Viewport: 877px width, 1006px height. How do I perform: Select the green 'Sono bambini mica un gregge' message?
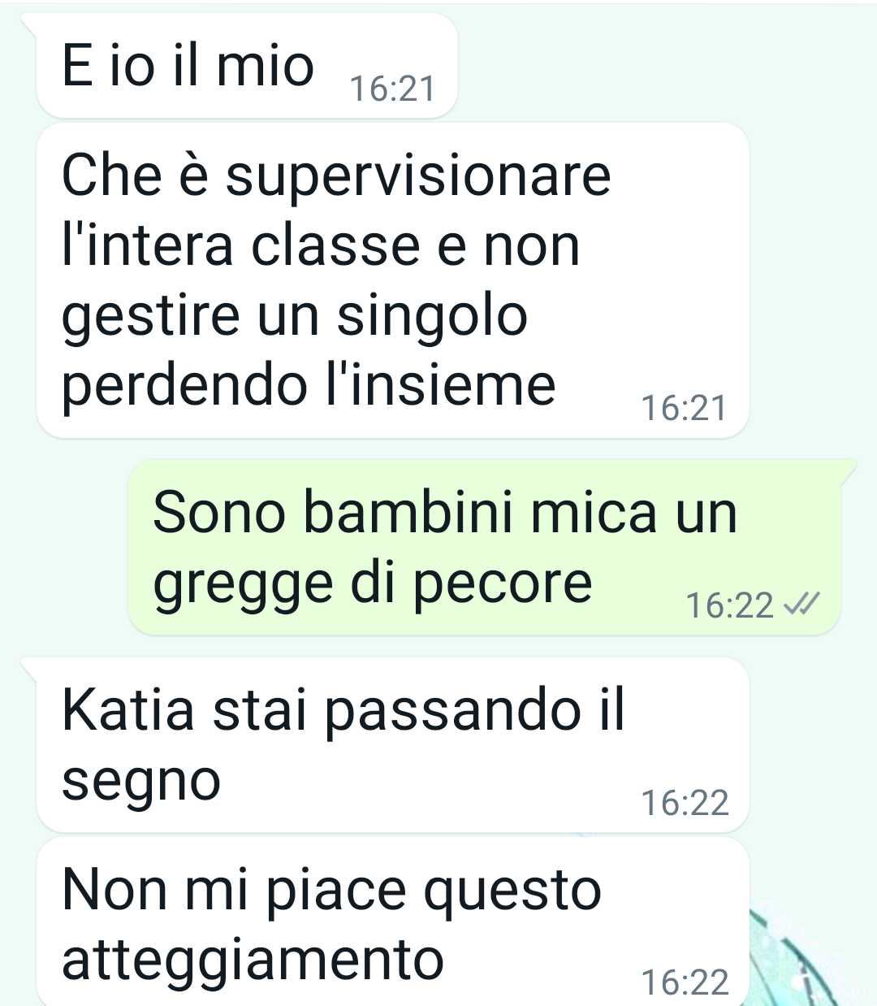[x=484, y=547]
